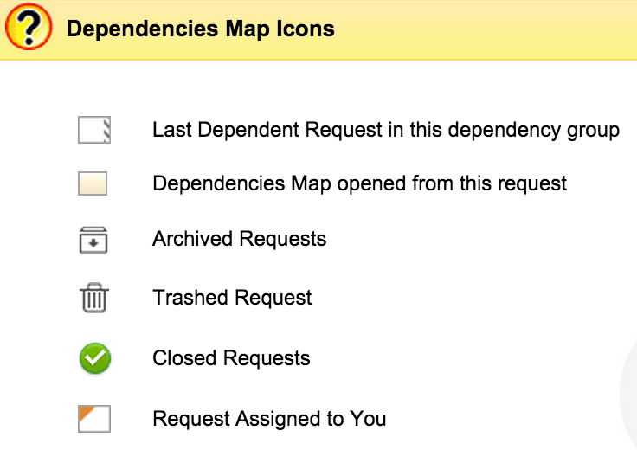Click the Last Dependent Request box icon
Screen dimensions: 637x450
94,131
